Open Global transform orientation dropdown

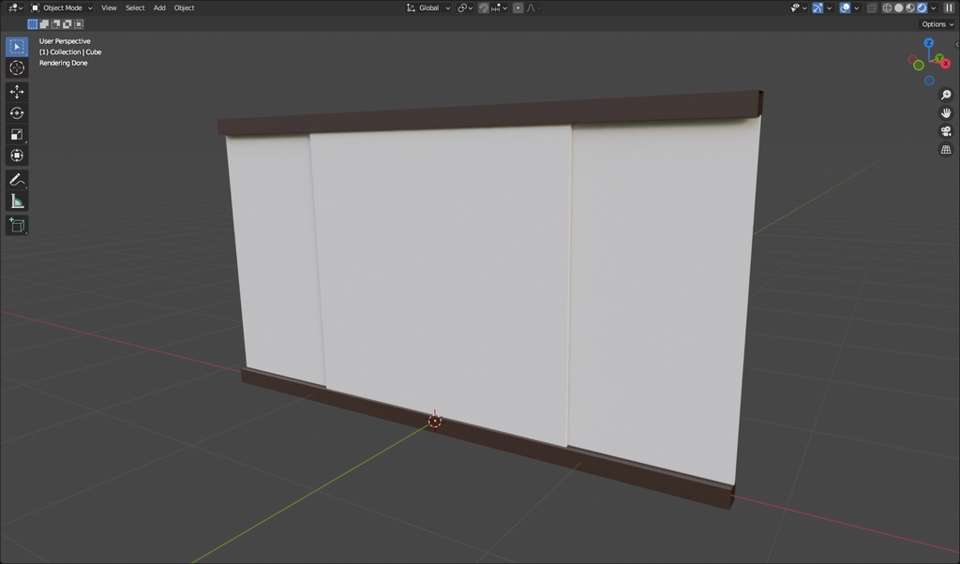[427, 7]
